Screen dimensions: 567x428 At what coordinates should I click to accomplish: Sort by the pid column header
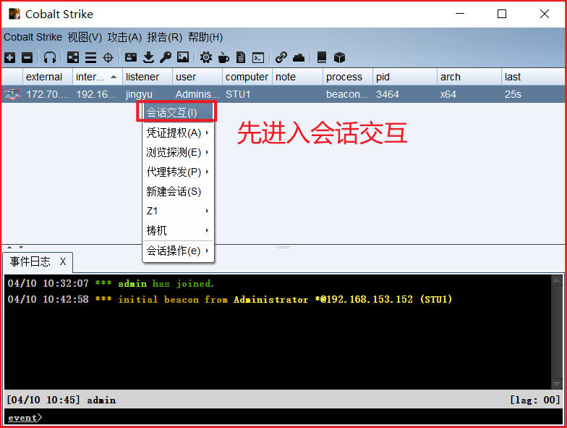point(405,77)
